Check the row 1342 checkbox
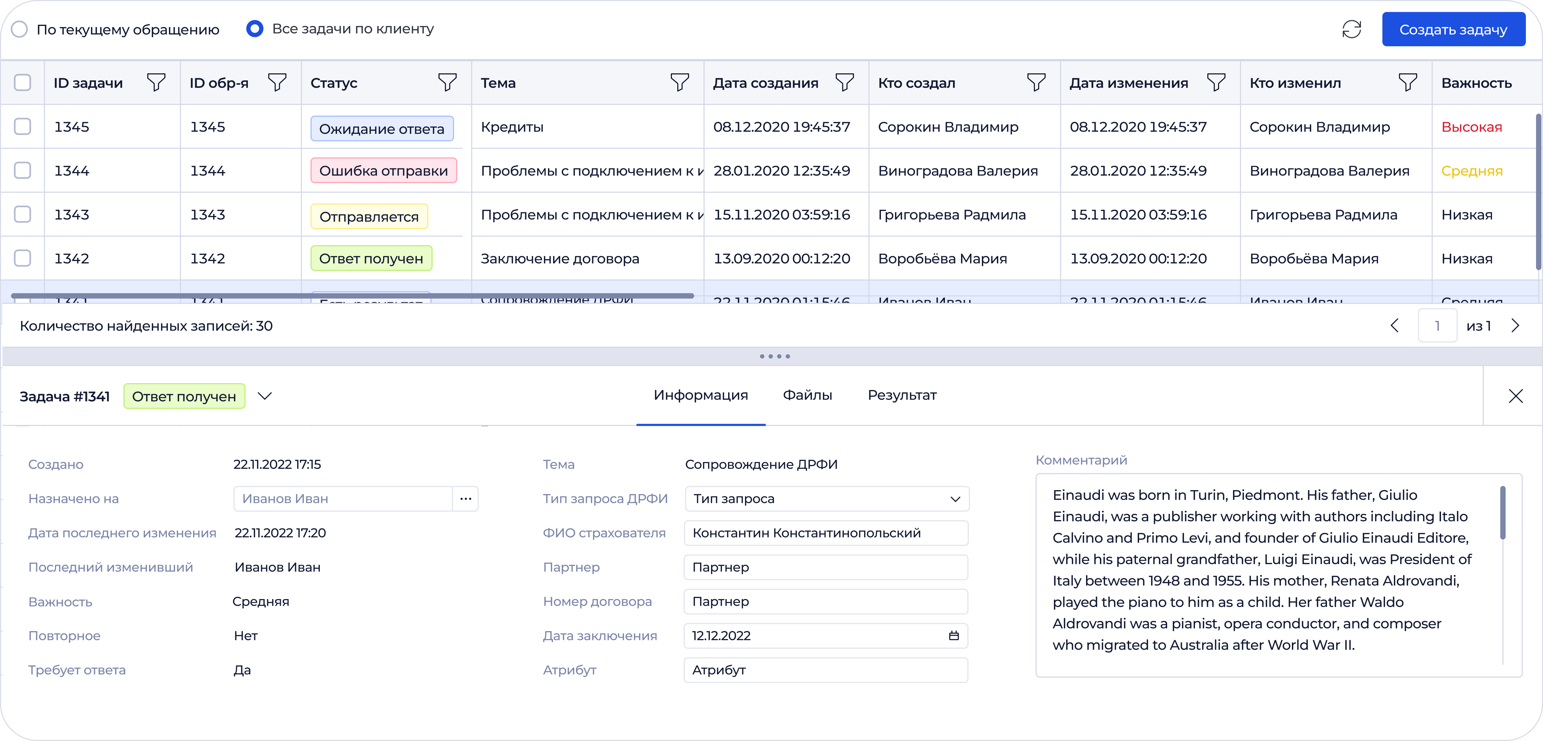The height and width of the screenshot is (741, 1543). 22,258
